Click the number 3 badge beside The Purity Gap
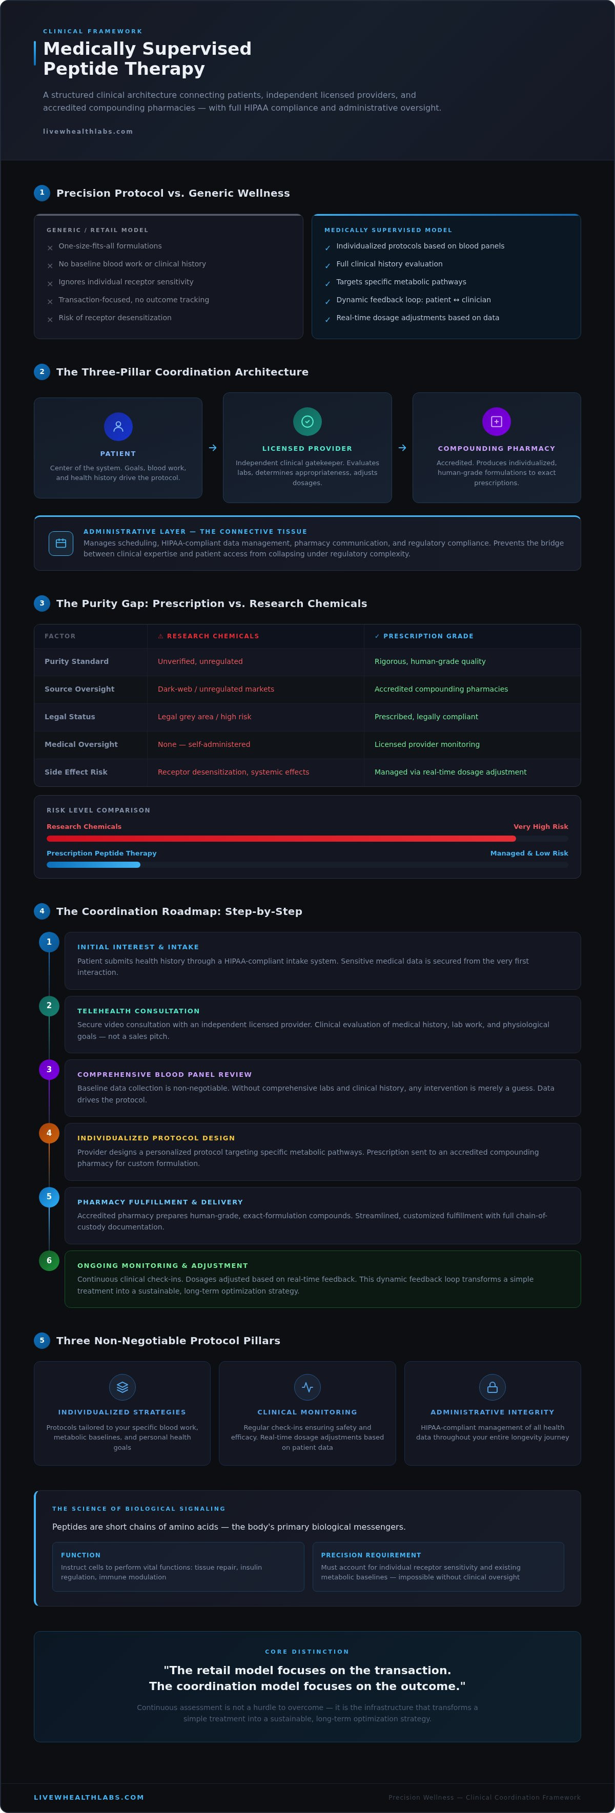This screenshot has height=1813, width=615. [x=42, y=603]
